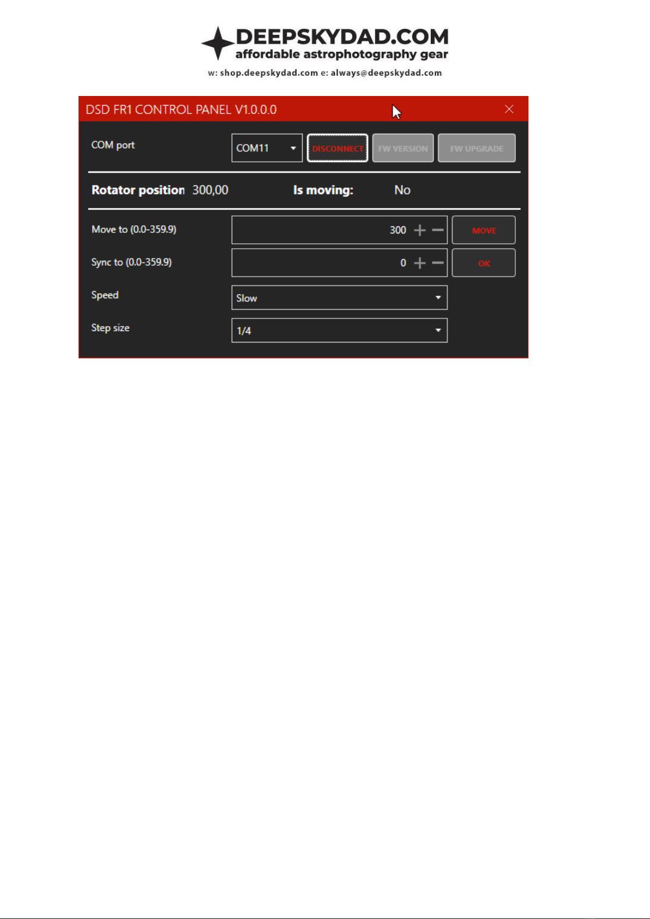Click the FW VERSION button
The width and height of the screenshot is (650, 919).
pos(403,148)
